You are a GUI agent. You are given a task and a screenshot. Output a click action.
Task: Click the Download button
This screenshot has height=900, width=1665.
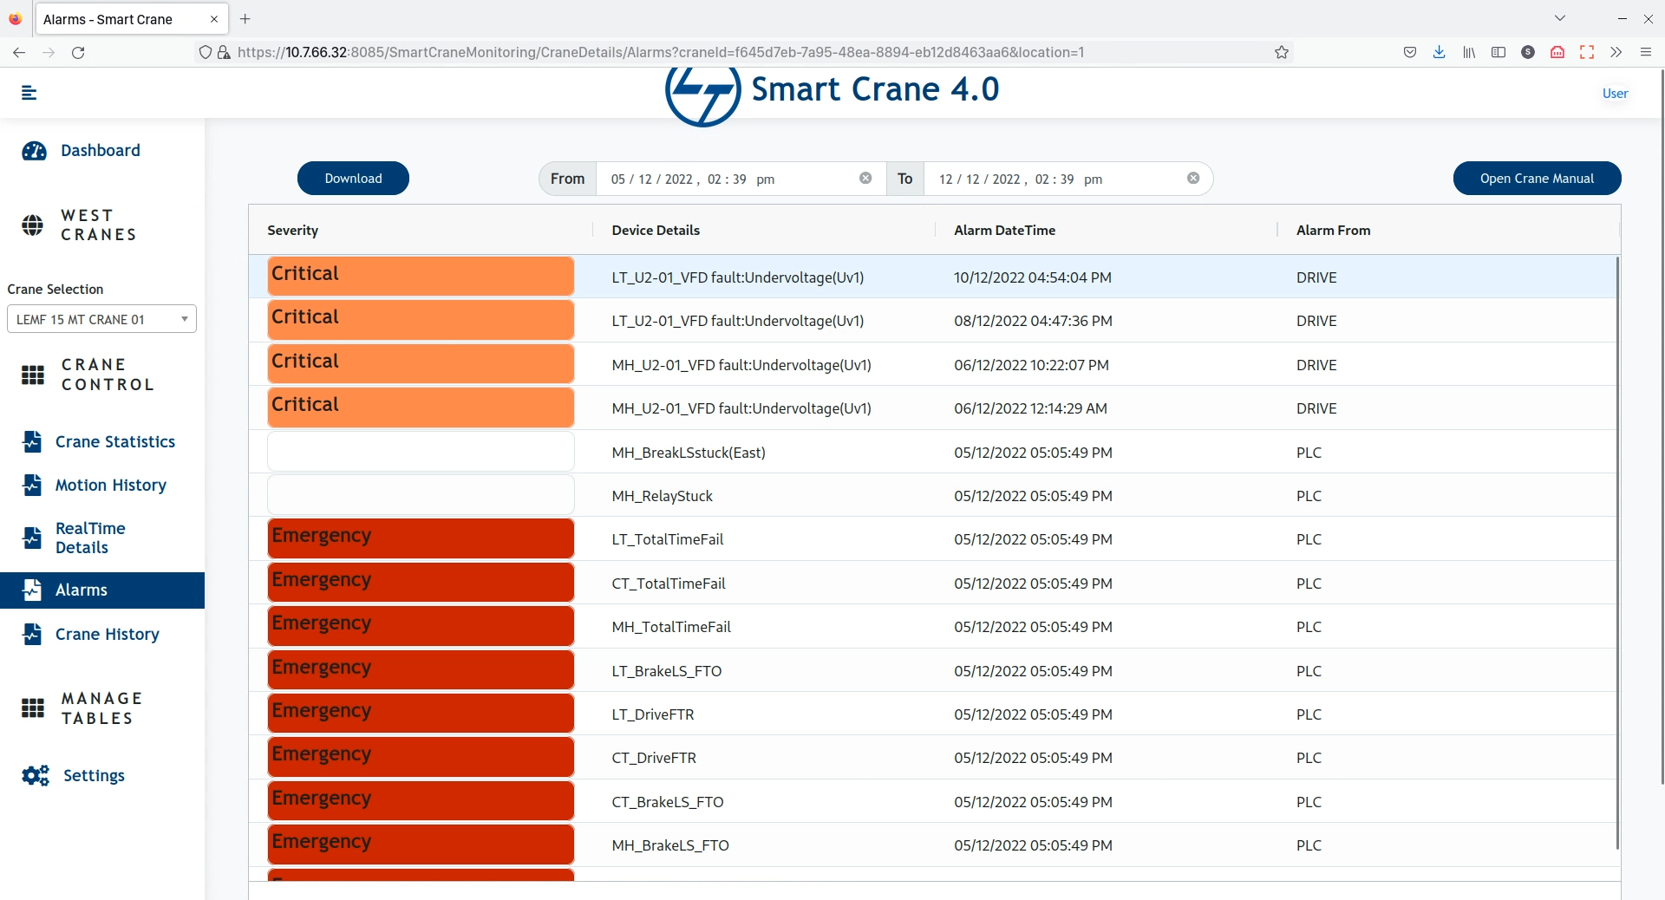[353, 179]
